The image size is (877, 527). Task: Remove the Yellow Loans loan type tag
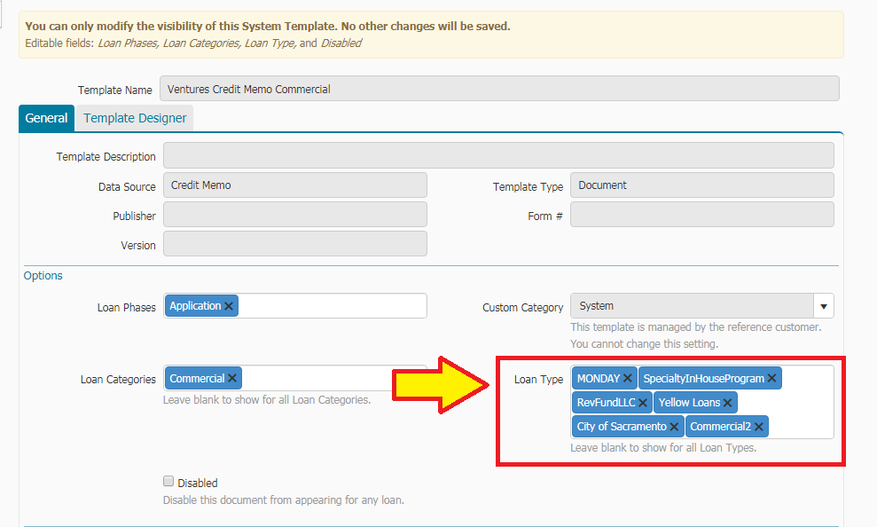pyautogui.click(x=727, y=402)
